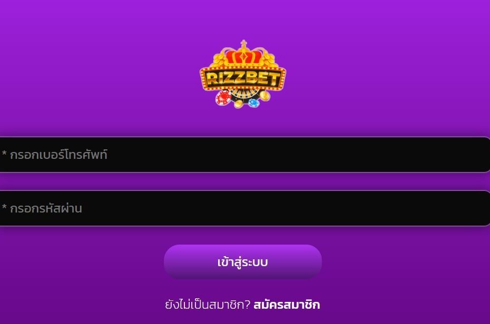Click the phone field placeholder text
This screenshot has height=324, width=490.
click(x=58, y=155)
